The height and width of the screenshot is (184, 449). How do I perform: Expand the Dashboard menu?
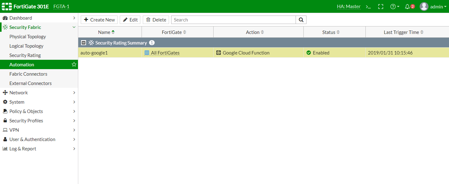tap(39, 18)
